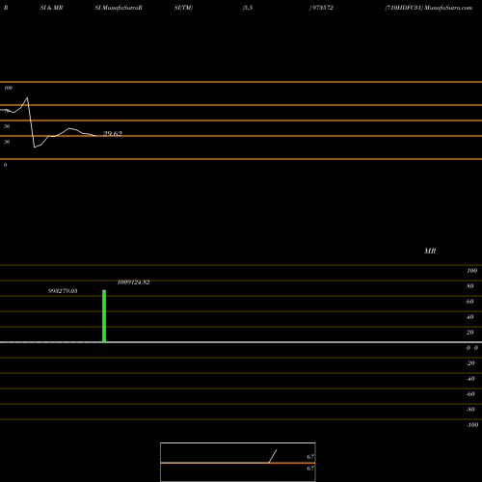Click the 30 label on RSI axis

[x=7, y=142]
